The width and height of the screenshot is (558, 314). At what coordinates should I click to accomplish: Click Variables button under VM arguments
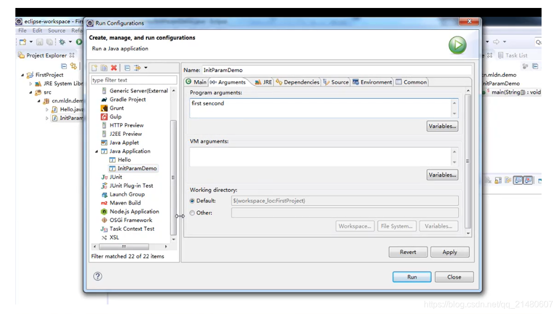click(x=442, y=175)
